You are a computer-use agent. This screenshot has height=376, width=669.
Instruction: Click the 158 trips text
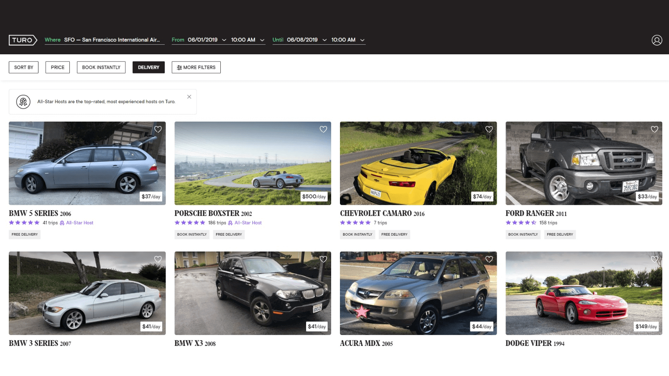pos(548,223)
